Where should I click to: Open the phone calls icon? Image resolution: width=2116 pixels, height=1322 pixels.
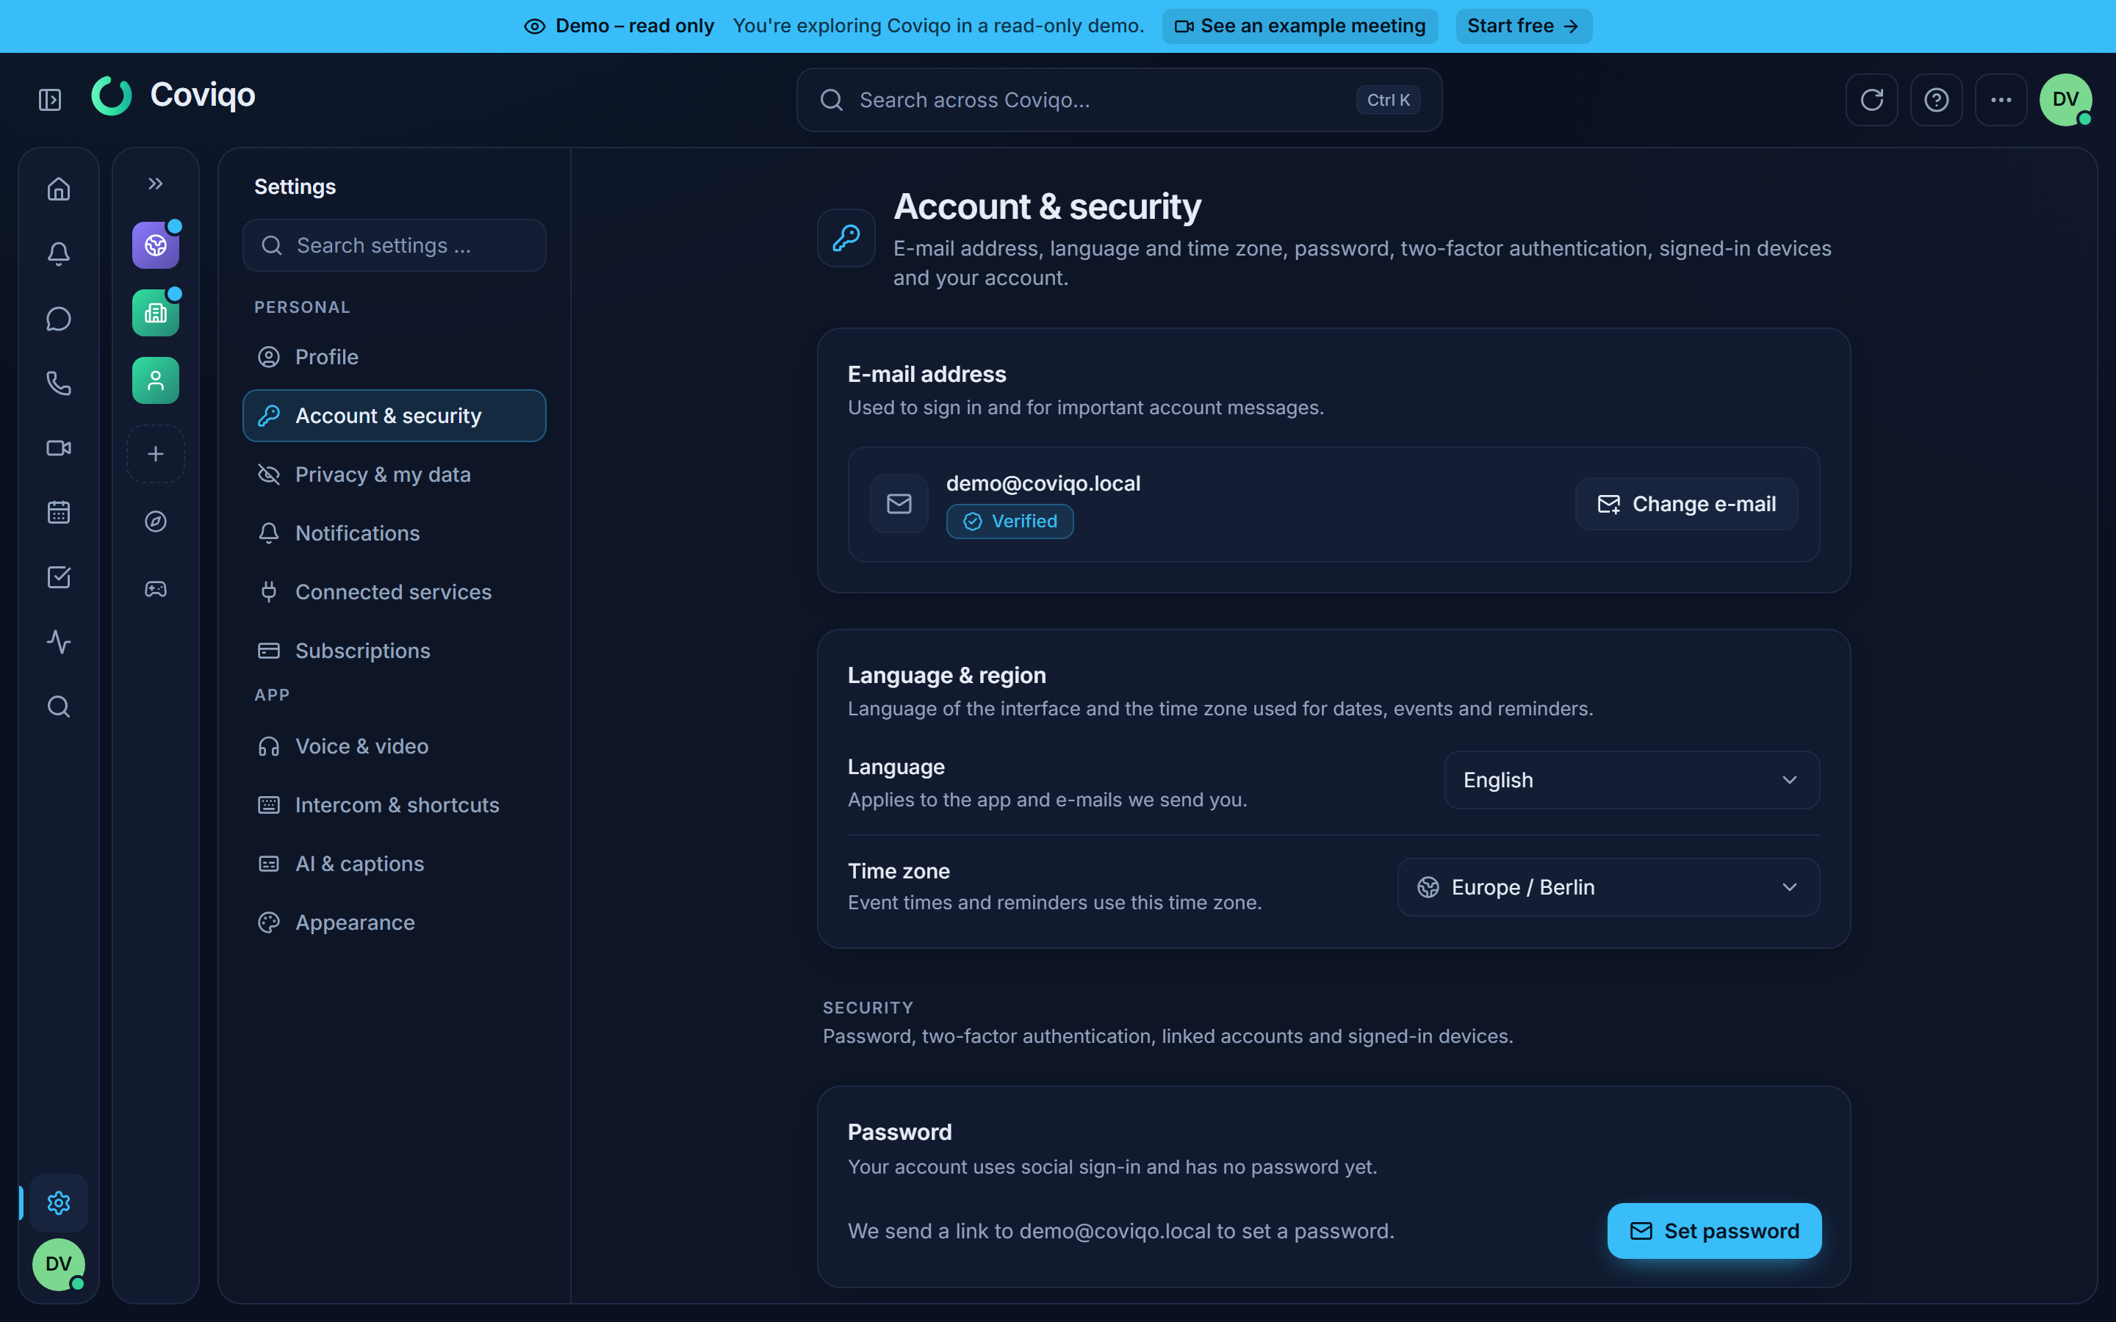click(x=59, y=383)
